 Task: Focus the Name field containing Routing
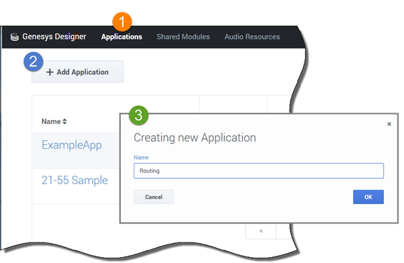(259, 171)
